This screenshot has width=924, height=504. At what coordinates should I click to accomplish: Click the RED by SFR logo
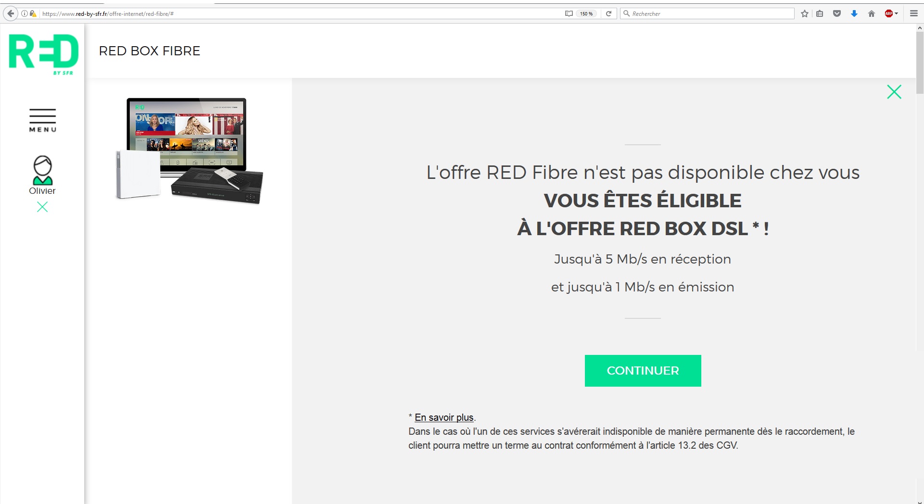click(43, 54)
